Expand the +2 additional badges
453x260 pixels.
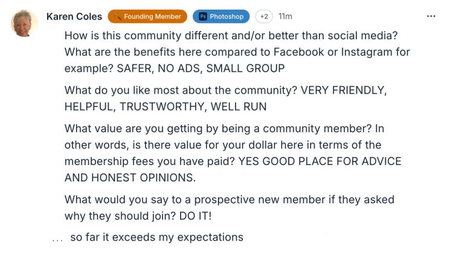(263, 16)
